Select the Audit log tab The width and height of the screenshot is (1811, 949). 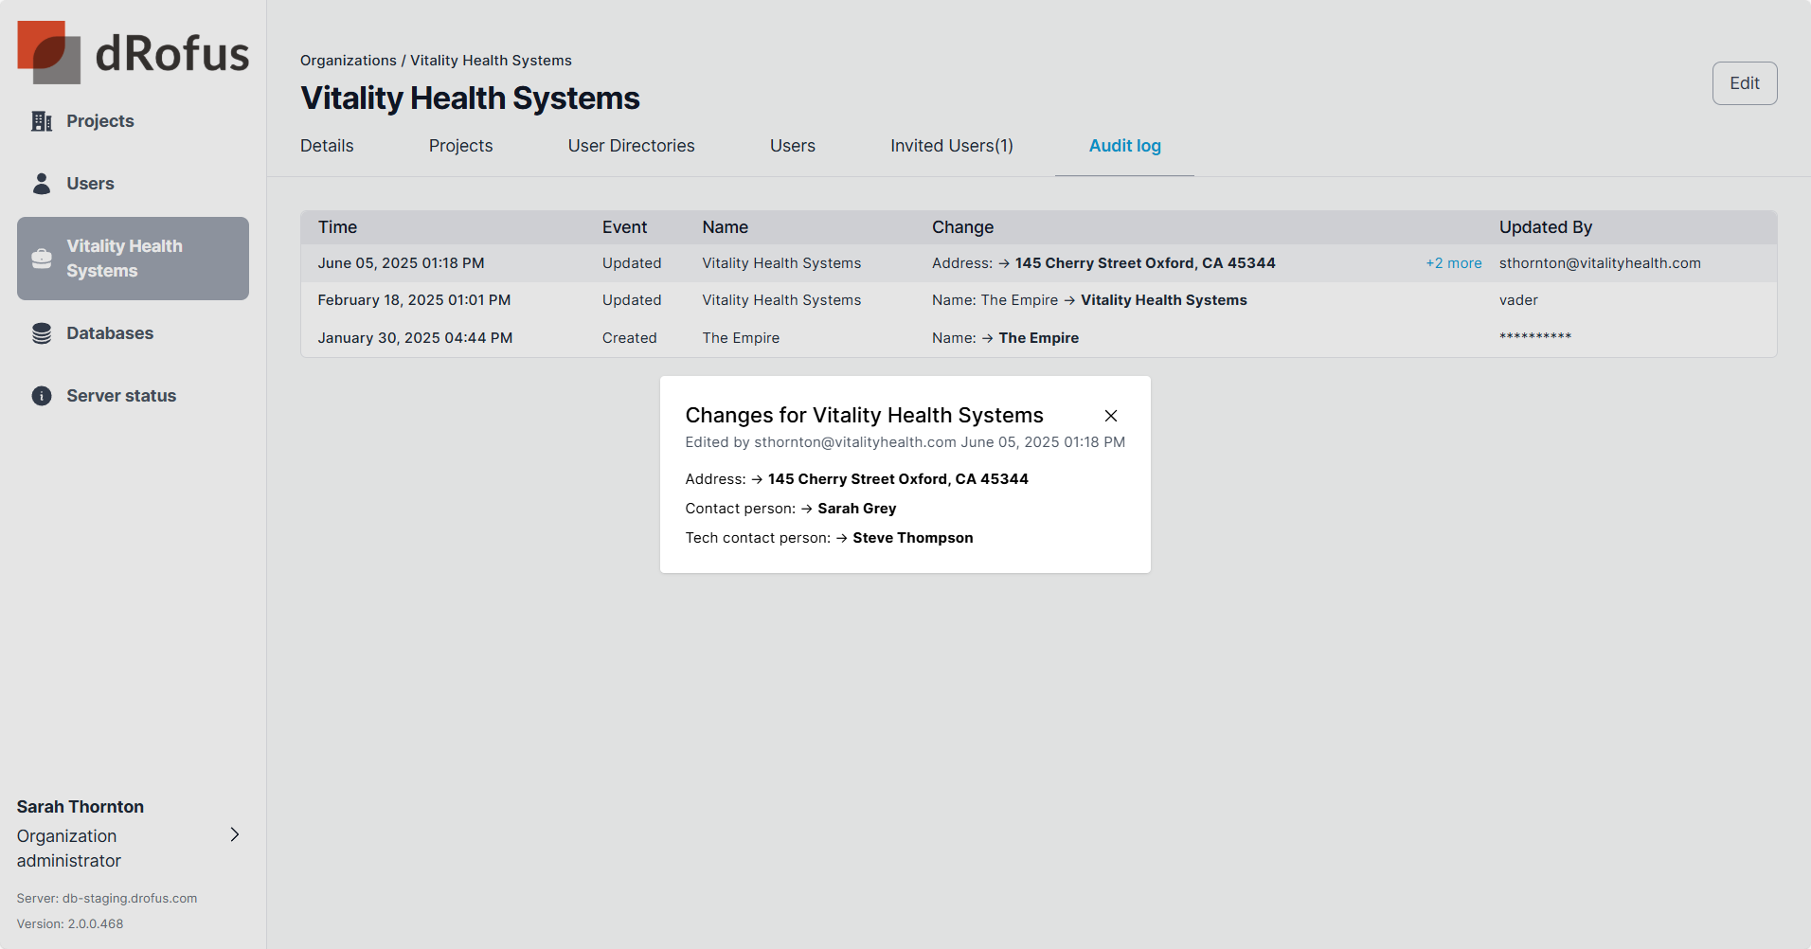[1124, 146]
